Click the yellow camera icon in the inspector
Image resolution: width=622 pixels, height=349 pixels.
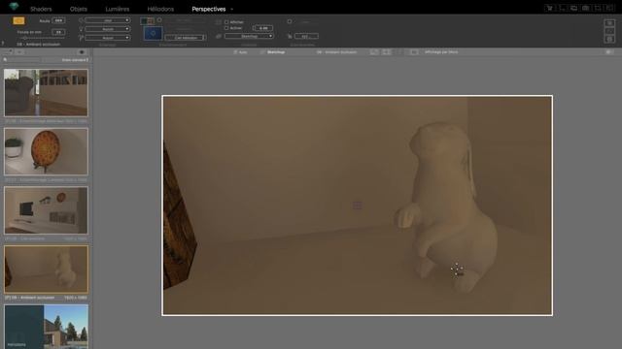coord(18,20)
